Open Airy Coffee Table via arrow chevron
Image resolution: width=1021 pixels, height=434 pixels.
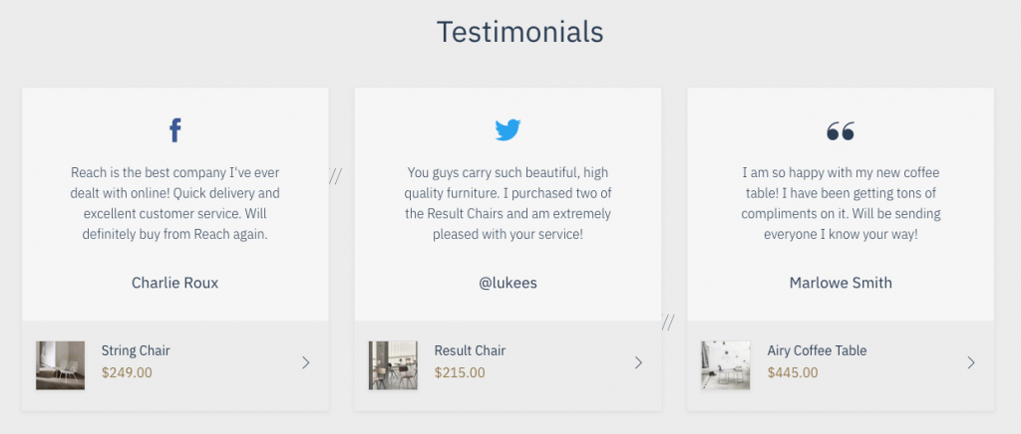pyautogui.click(x=971, y=363)
